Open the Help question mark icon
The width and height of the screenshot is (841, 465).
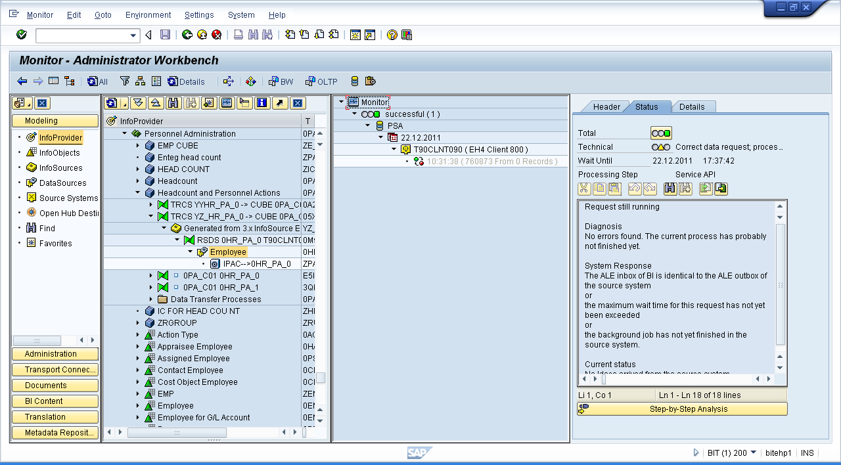(392, 35)
